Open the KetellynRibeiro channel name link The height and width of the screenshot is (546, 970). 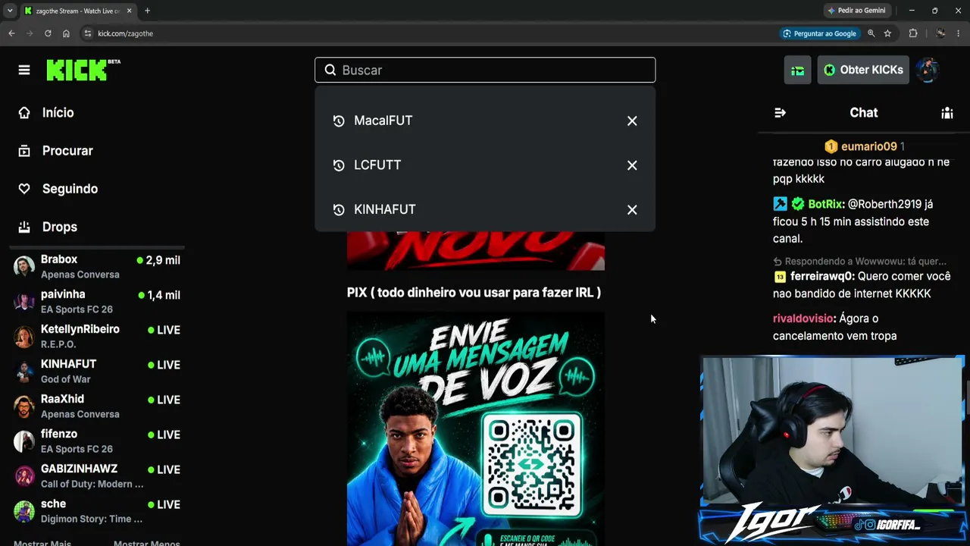(80, 329)
